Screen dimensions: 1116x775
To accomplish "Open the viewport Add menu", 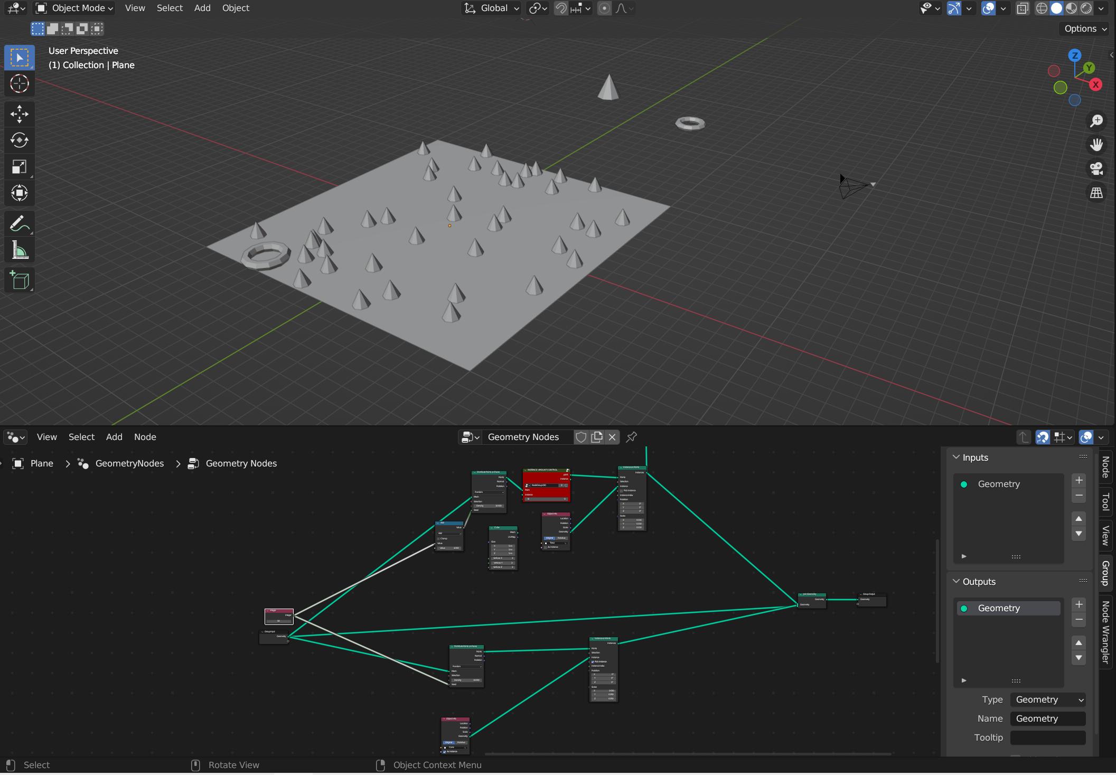I will click(202, 8).
